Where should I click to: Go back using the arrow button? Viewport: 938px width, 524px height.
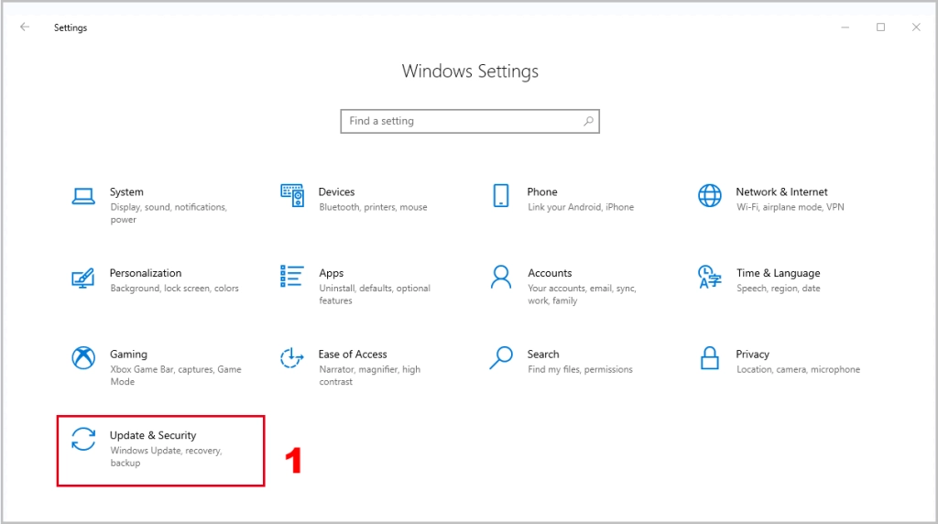25,27
